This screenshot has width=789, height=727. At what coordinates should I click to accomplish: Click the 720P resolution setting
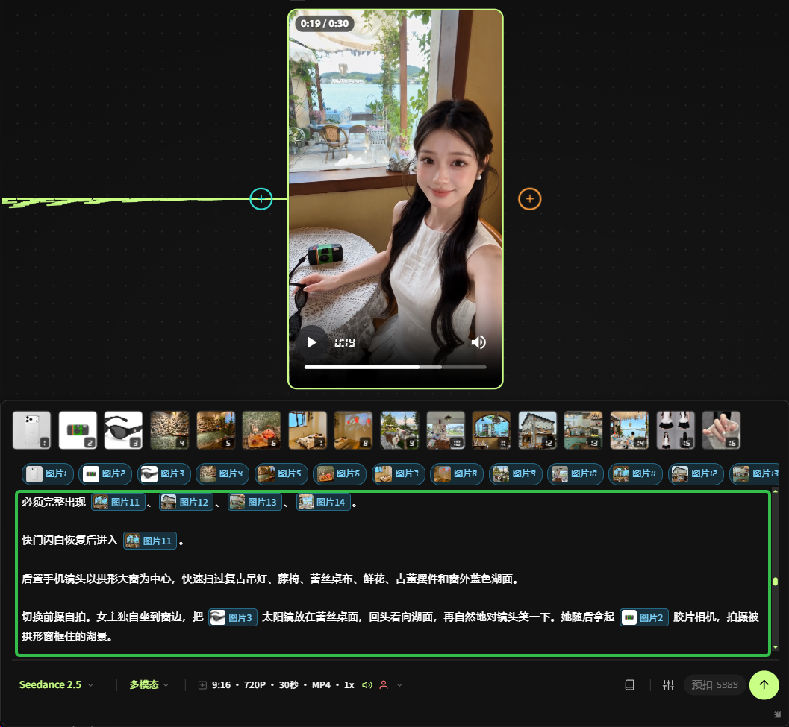(255, 685)
